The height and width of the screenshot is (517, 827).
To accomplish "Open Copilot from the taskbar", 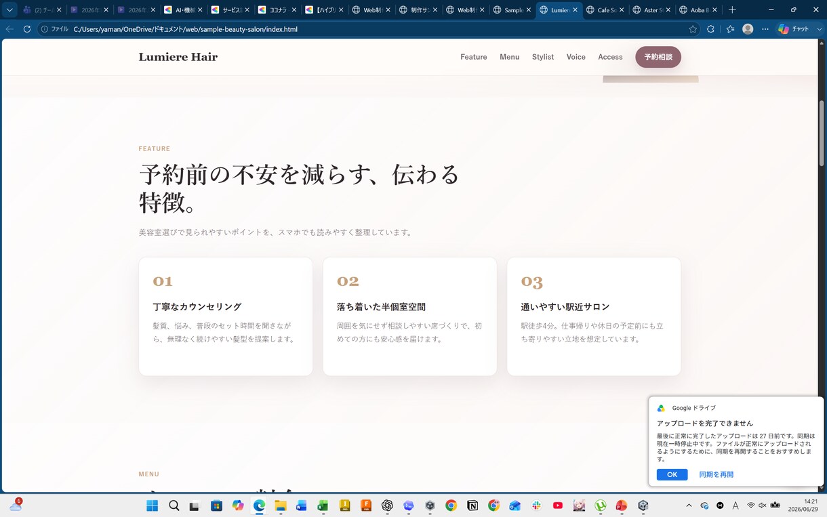I will coord(237,505).
